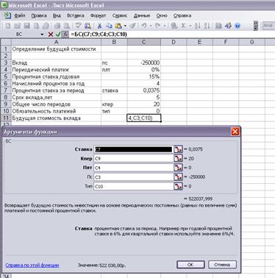The image size is (275, 278).
Task: Click the fx insert function button
Action: tap(65, 35)
